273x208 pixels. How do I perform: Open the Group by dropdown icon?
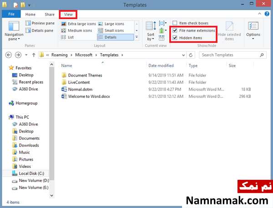[162, 23]
